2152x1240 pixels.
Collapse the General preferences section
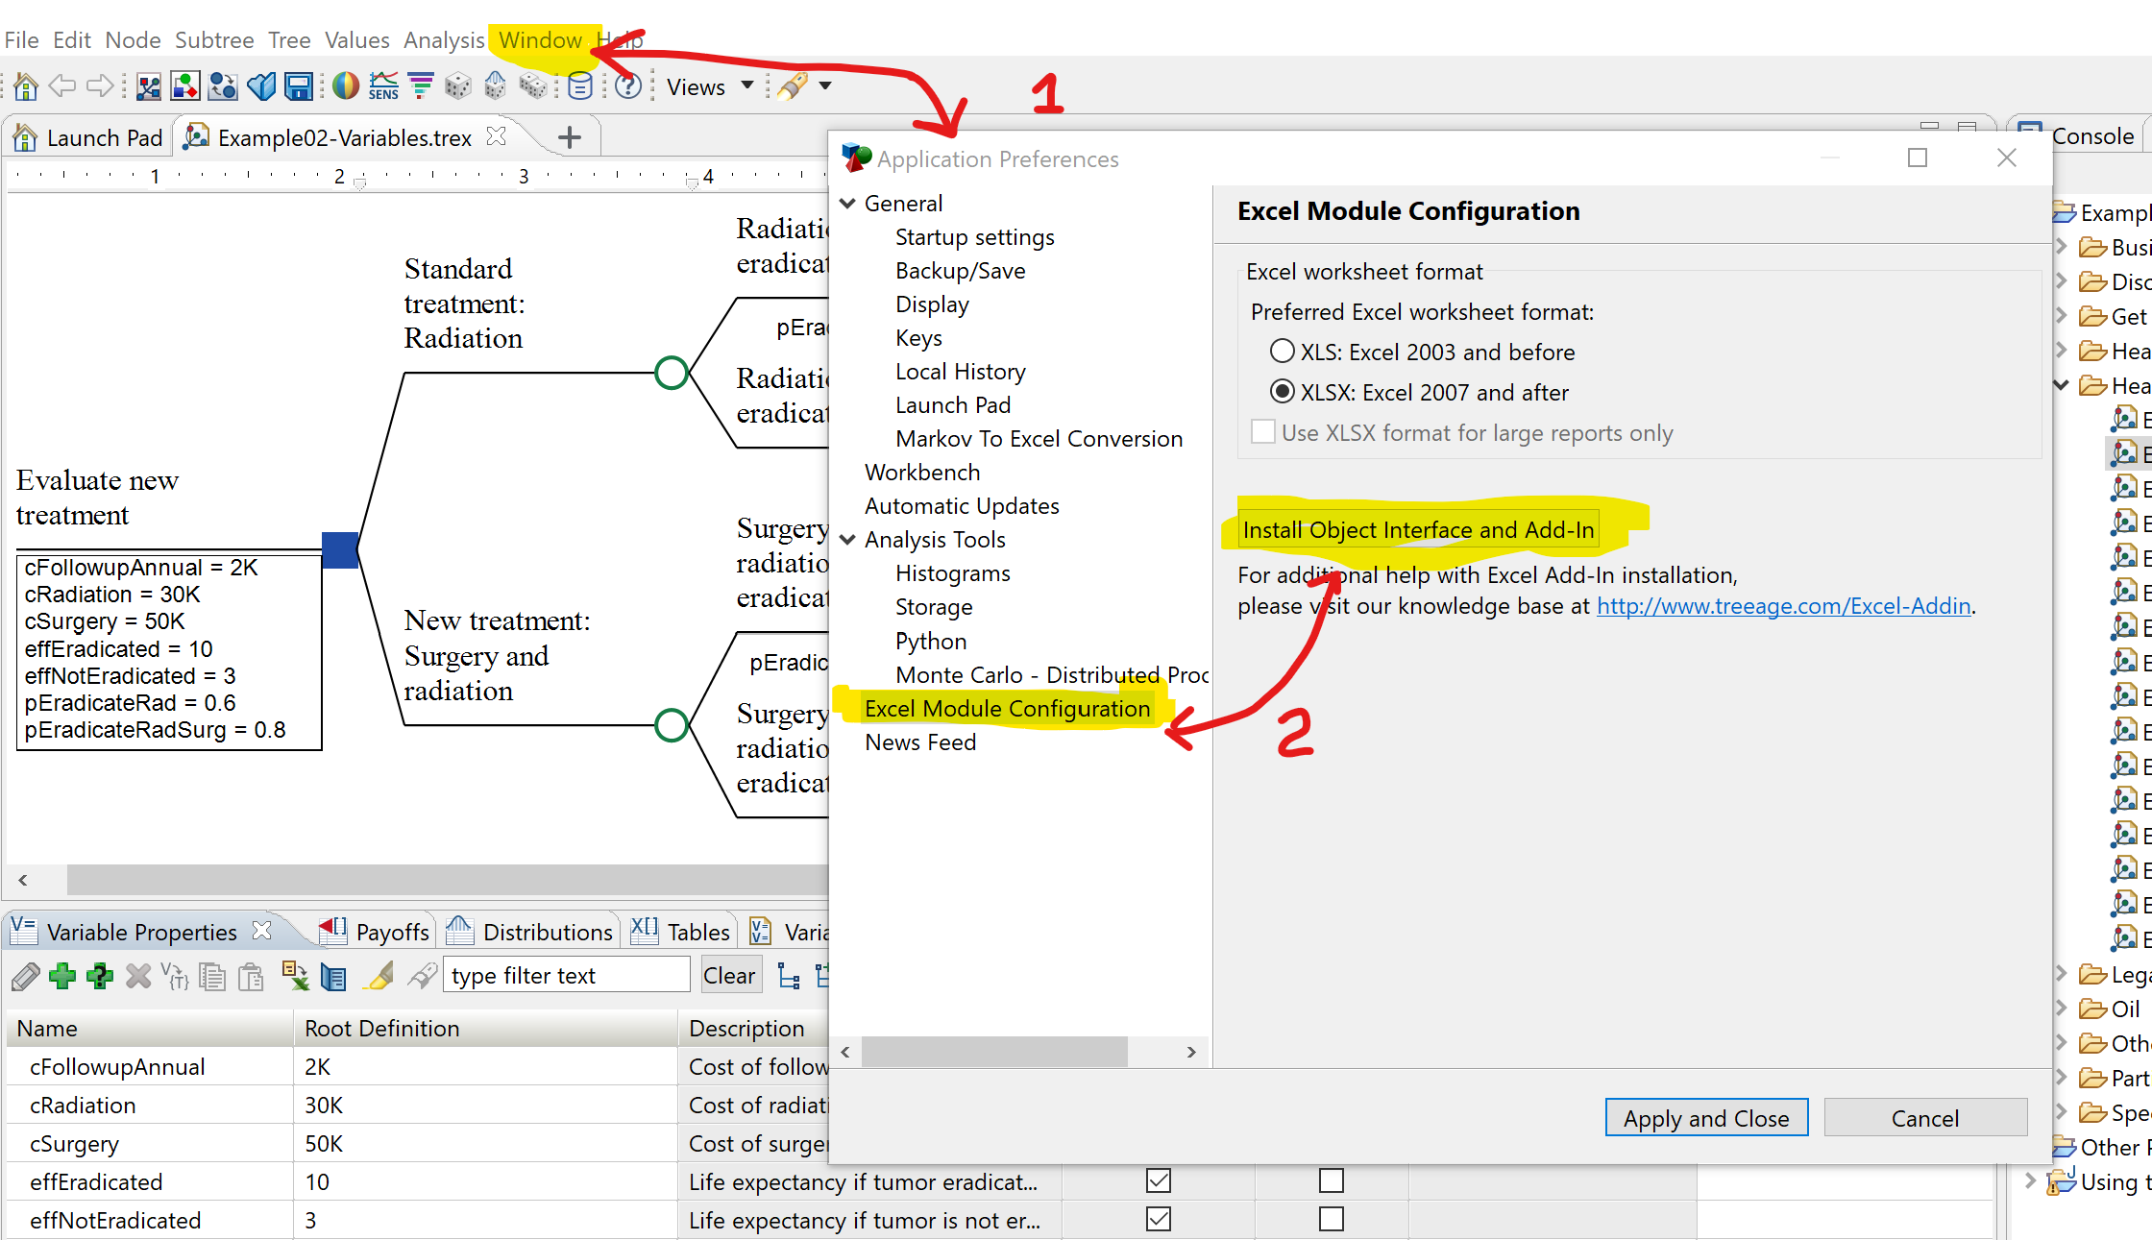coord(848,204)
